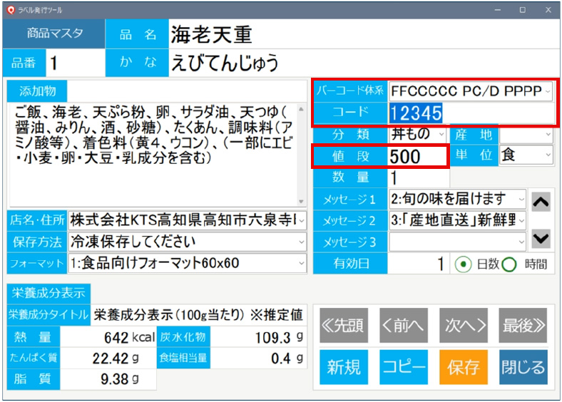Click the 商品マスタ button
The height and width of the screenshot is (402, 562).
[x=54, y=33]
